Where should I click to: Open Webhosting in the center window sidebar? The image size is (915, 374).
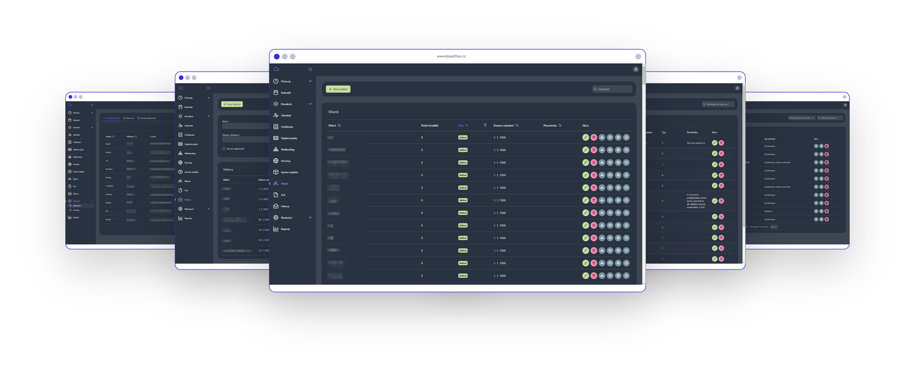287,150
